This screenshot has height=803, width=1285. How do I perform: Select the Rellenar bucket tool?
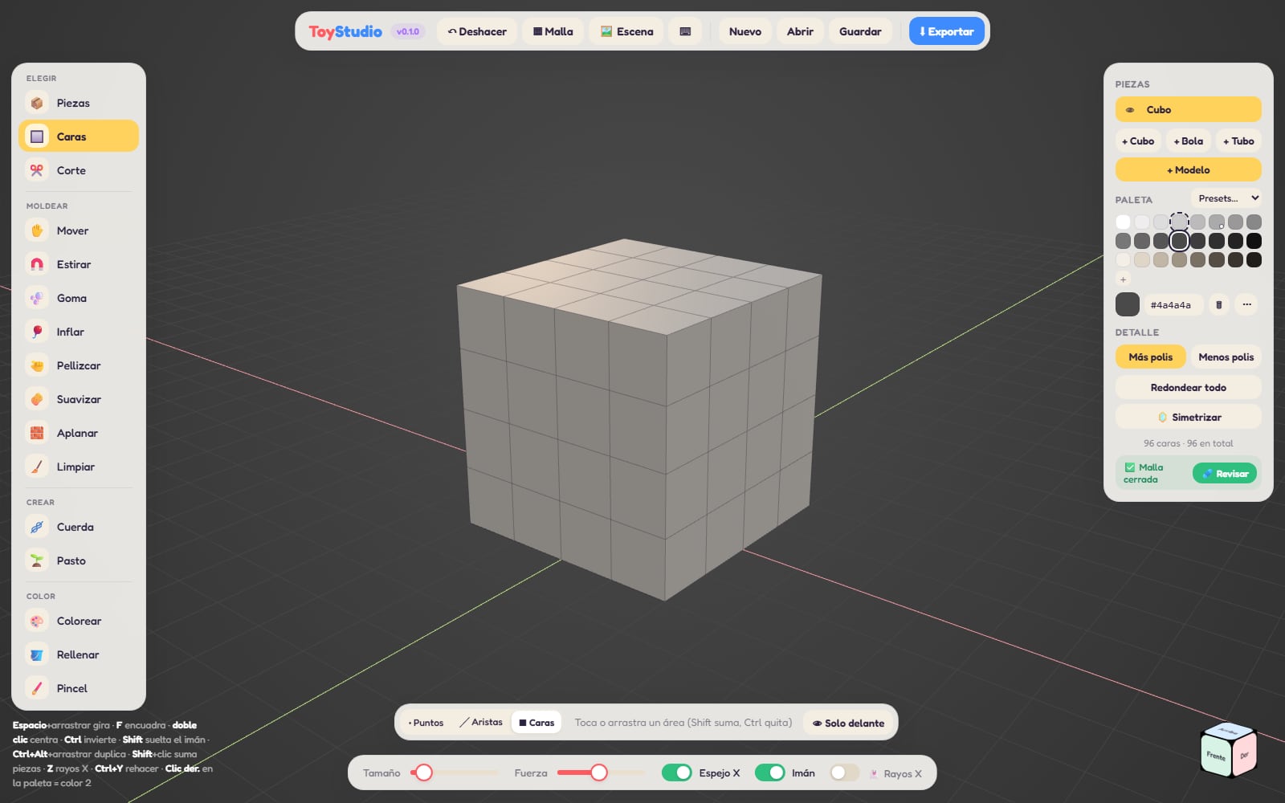tap(78, 654)
